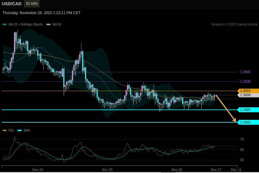Click the Nov 25 date axis label
Viewport: 259px width, 173px height.
(107, 170)
